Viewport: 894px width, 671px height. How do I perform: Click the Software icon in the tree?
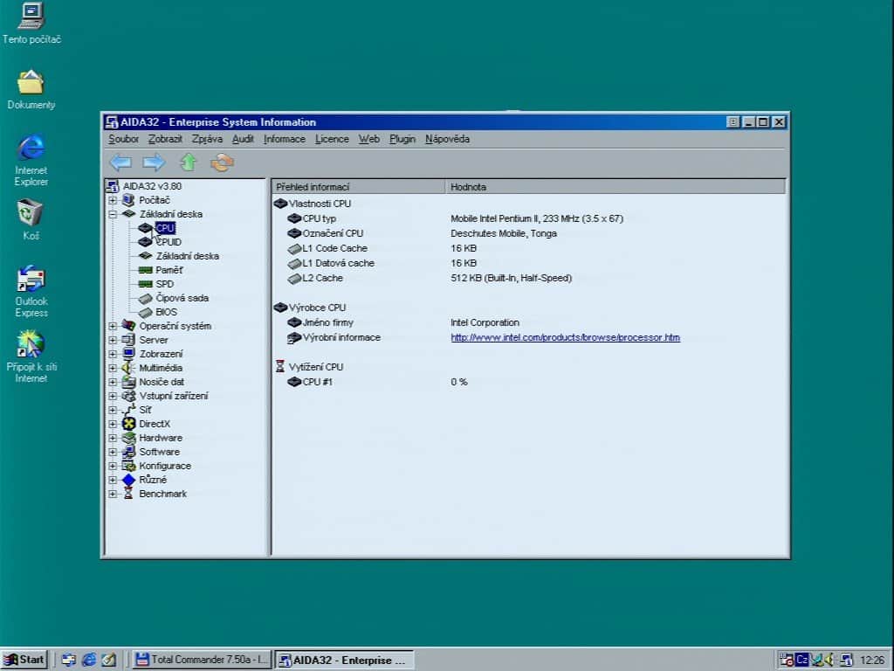[129, 452]
